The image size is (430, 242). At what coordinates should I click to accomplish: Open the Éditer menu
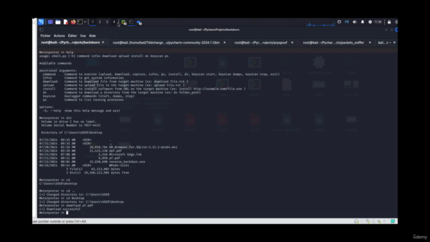(x=73, y=36)
